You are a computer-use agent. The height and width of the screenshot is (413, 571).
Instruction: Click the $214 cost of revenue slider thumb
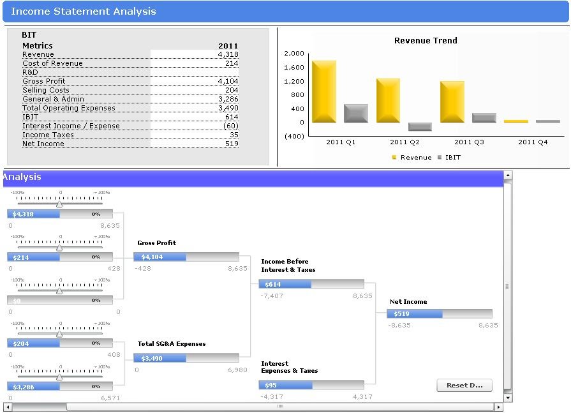click(59, 248)
